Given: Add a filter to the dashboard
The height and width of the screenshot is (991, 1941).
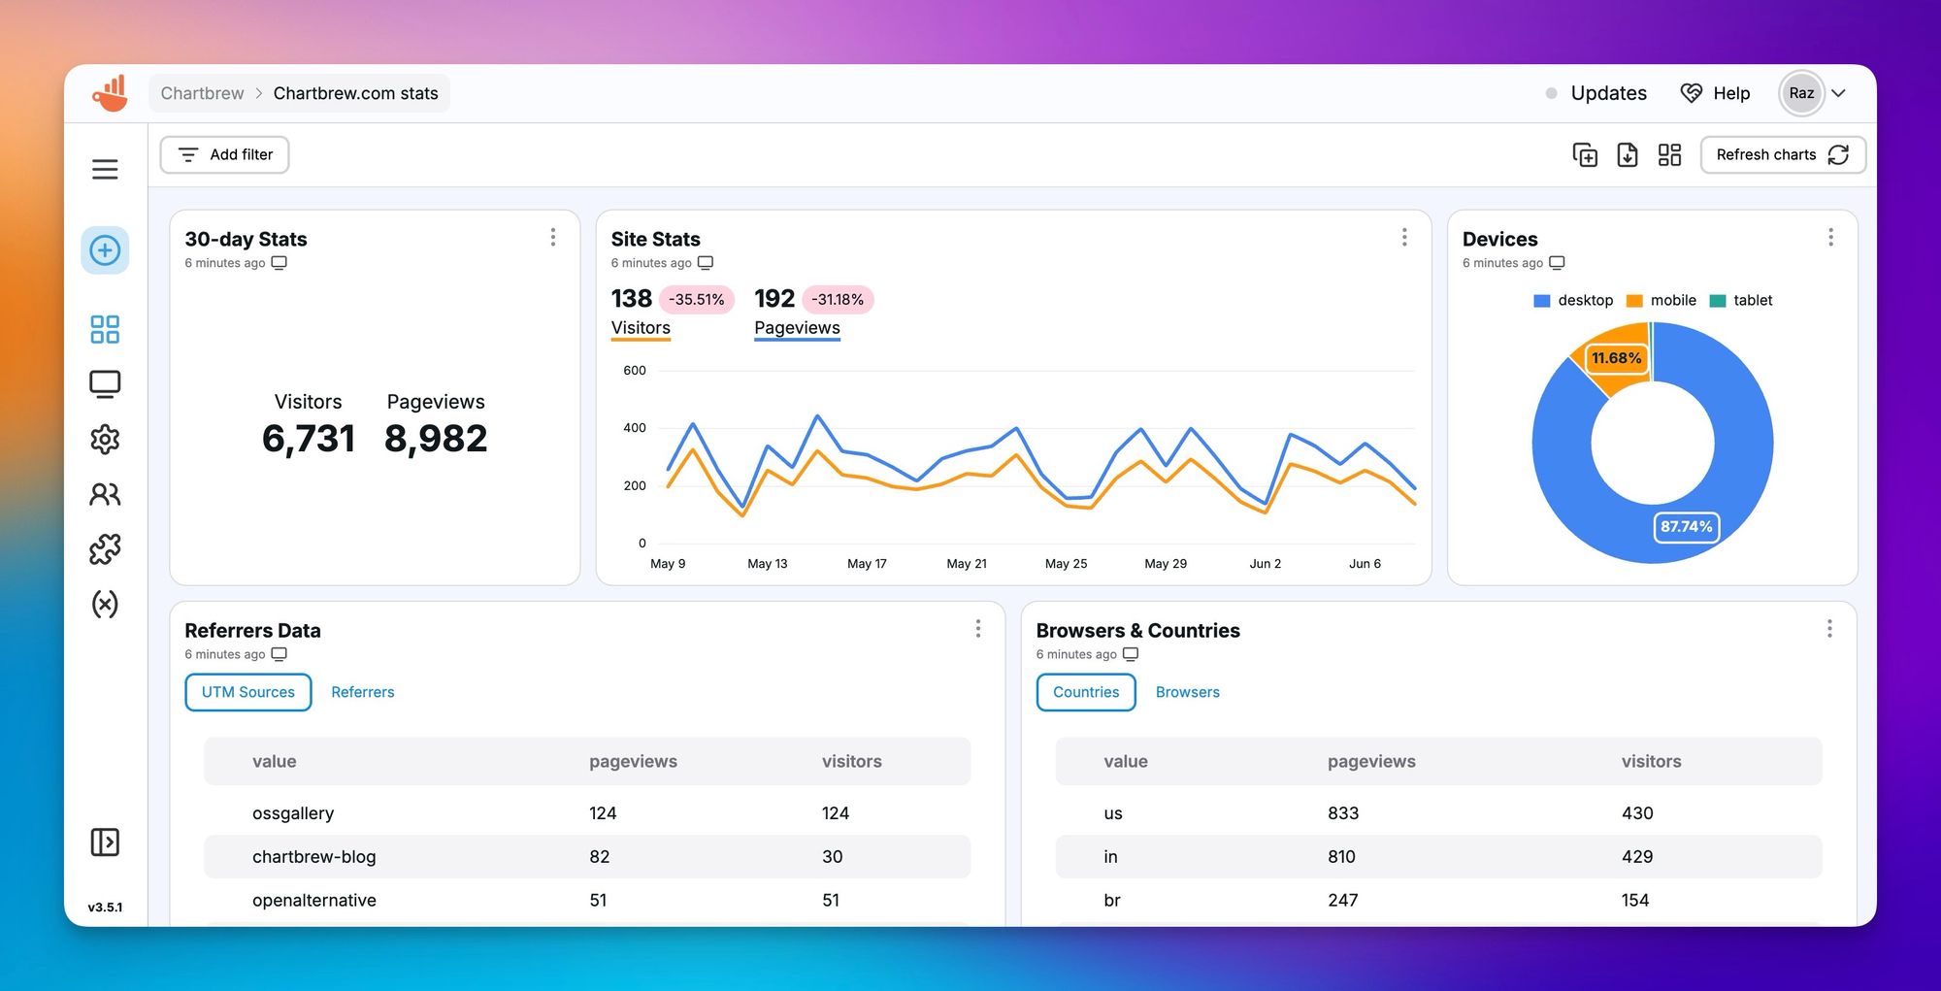Looking at the screenshot, I should pyautogui.click(x=224, y=154).
